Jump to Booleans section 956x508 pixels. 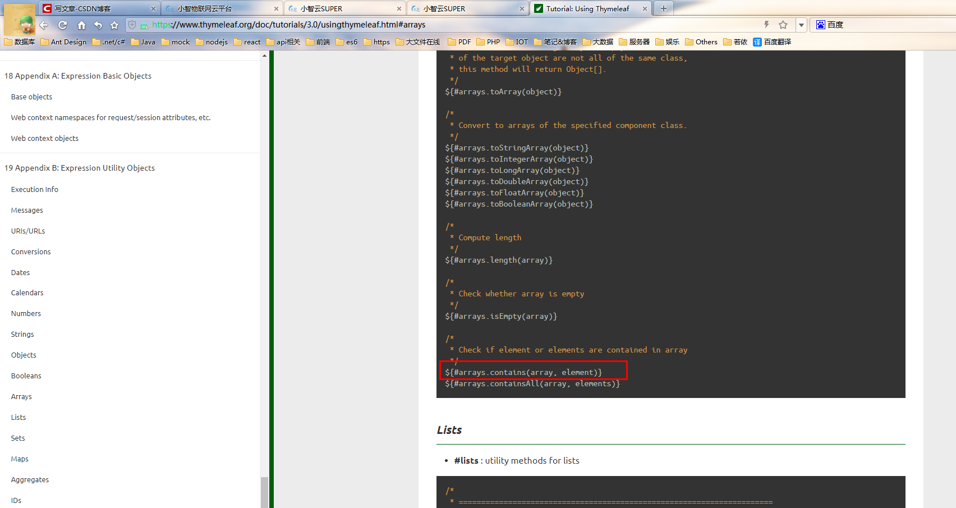tap(26, 376)
